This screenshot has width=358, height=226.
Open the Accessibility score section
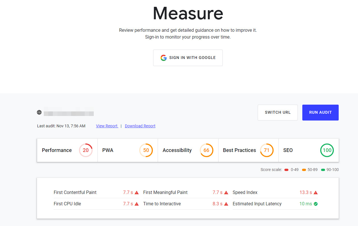pyautogui.click(x=188, y=150)
